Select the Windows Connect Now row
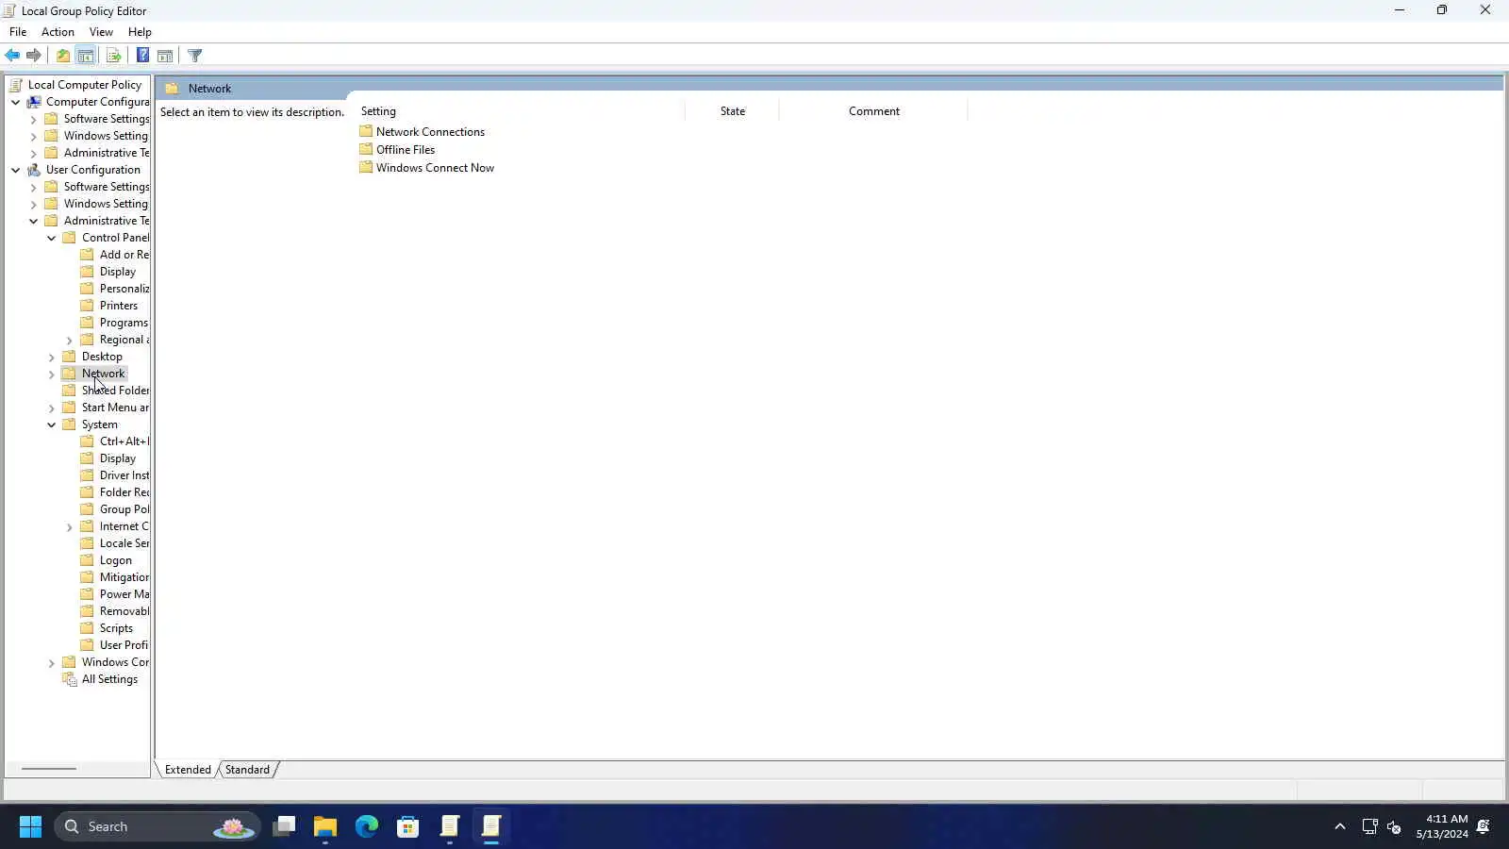This screenshot has width=1509, height=849. tap(426, 168)
